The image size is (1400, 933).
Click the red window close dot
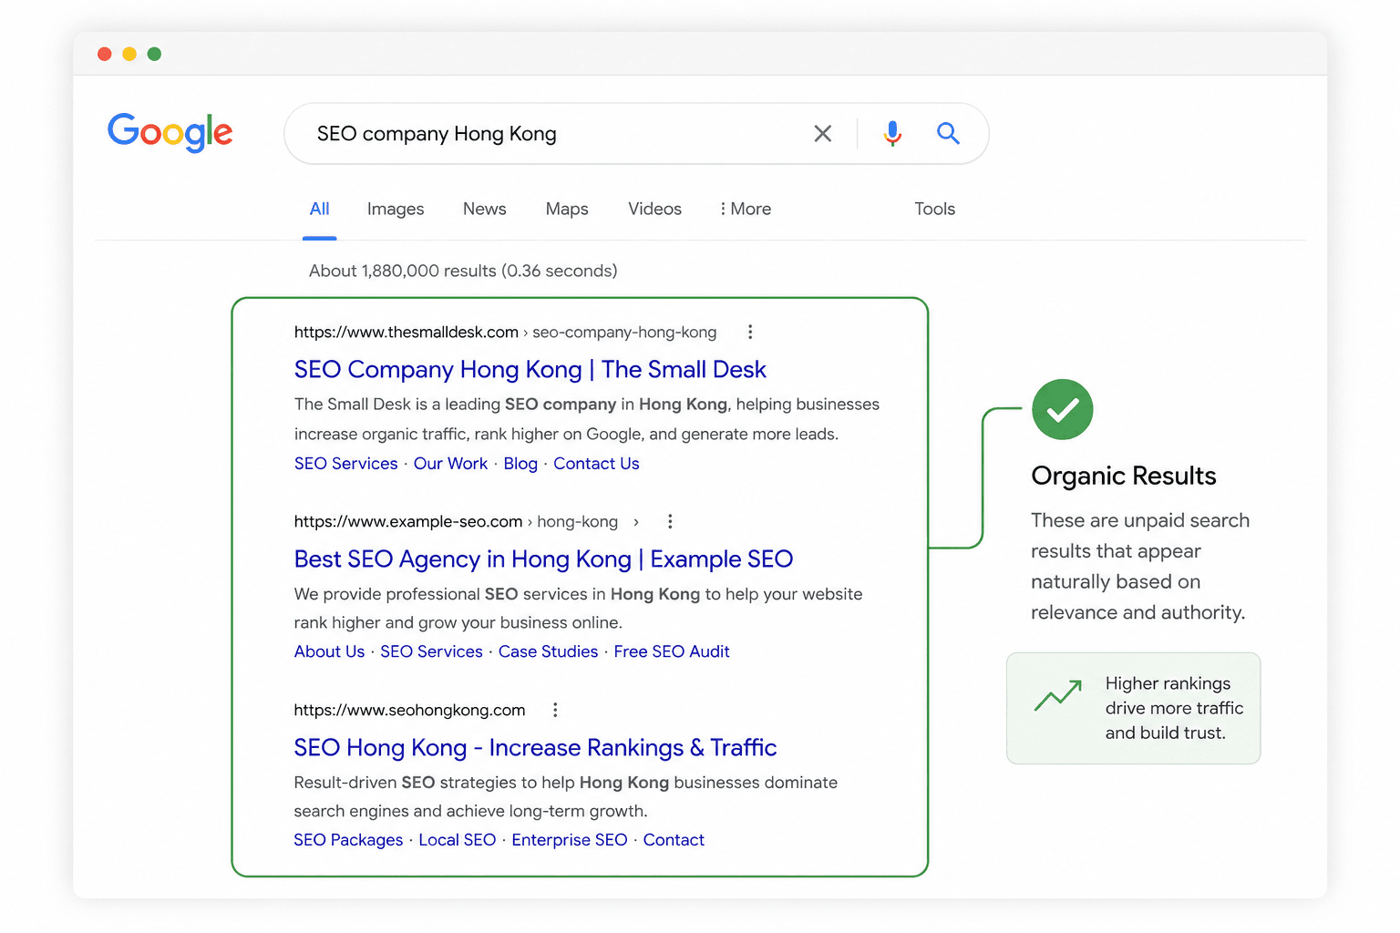click(x=105, y=54)
